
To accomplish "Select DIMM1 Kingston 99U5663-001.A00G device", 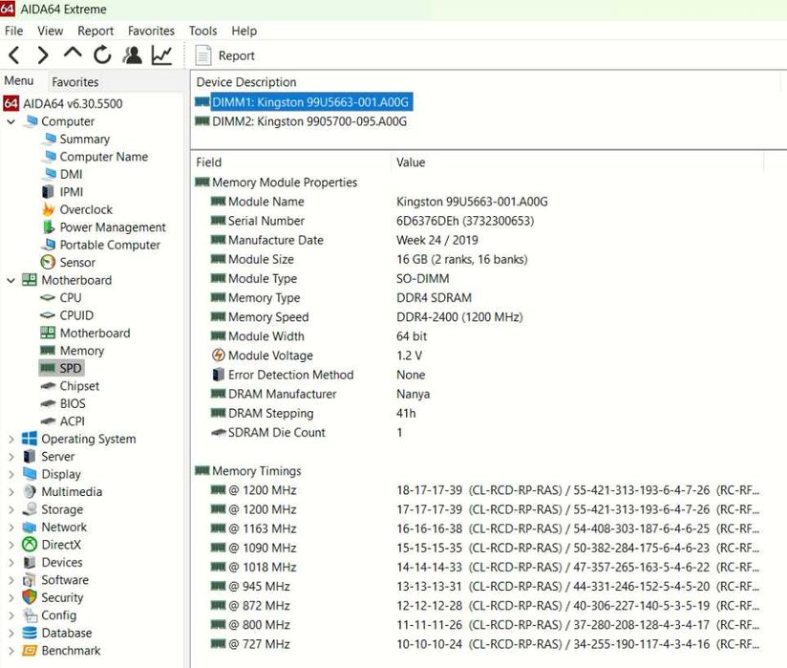I will (x=304, y=102).
